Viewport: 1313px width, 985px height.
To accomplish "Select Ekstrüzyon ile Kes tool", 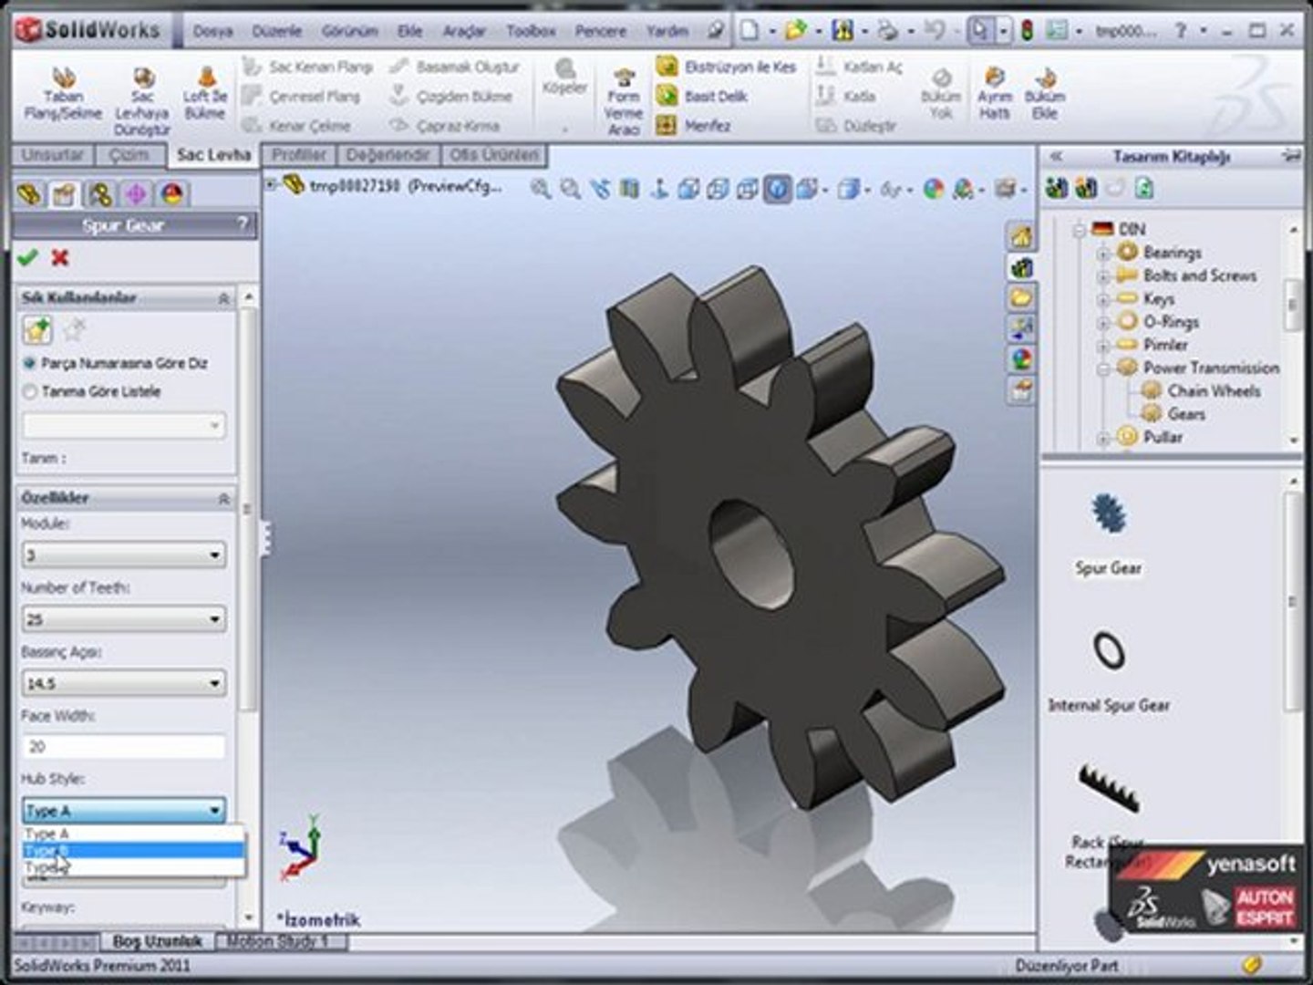I will pyautogui.click(x=727, y=67).
